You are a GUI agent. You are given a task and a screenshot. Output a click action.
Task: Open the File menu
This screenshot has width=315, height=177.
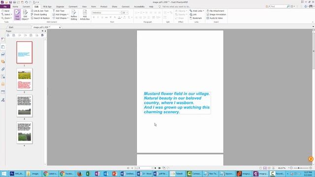pyautogui.click(x=5, y=6)
